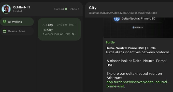
Task: Click the wallet icon beside 0xaafa...4daa
Action: click(x=5, y=31)
